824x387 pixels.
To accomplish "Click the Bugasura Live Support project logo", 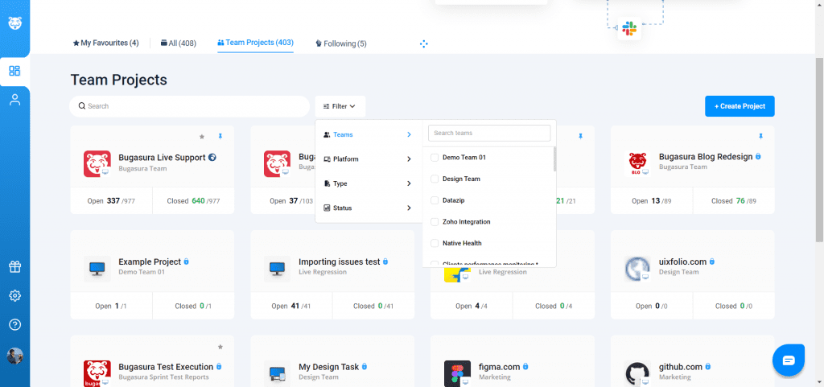I will tap(97, 164).
